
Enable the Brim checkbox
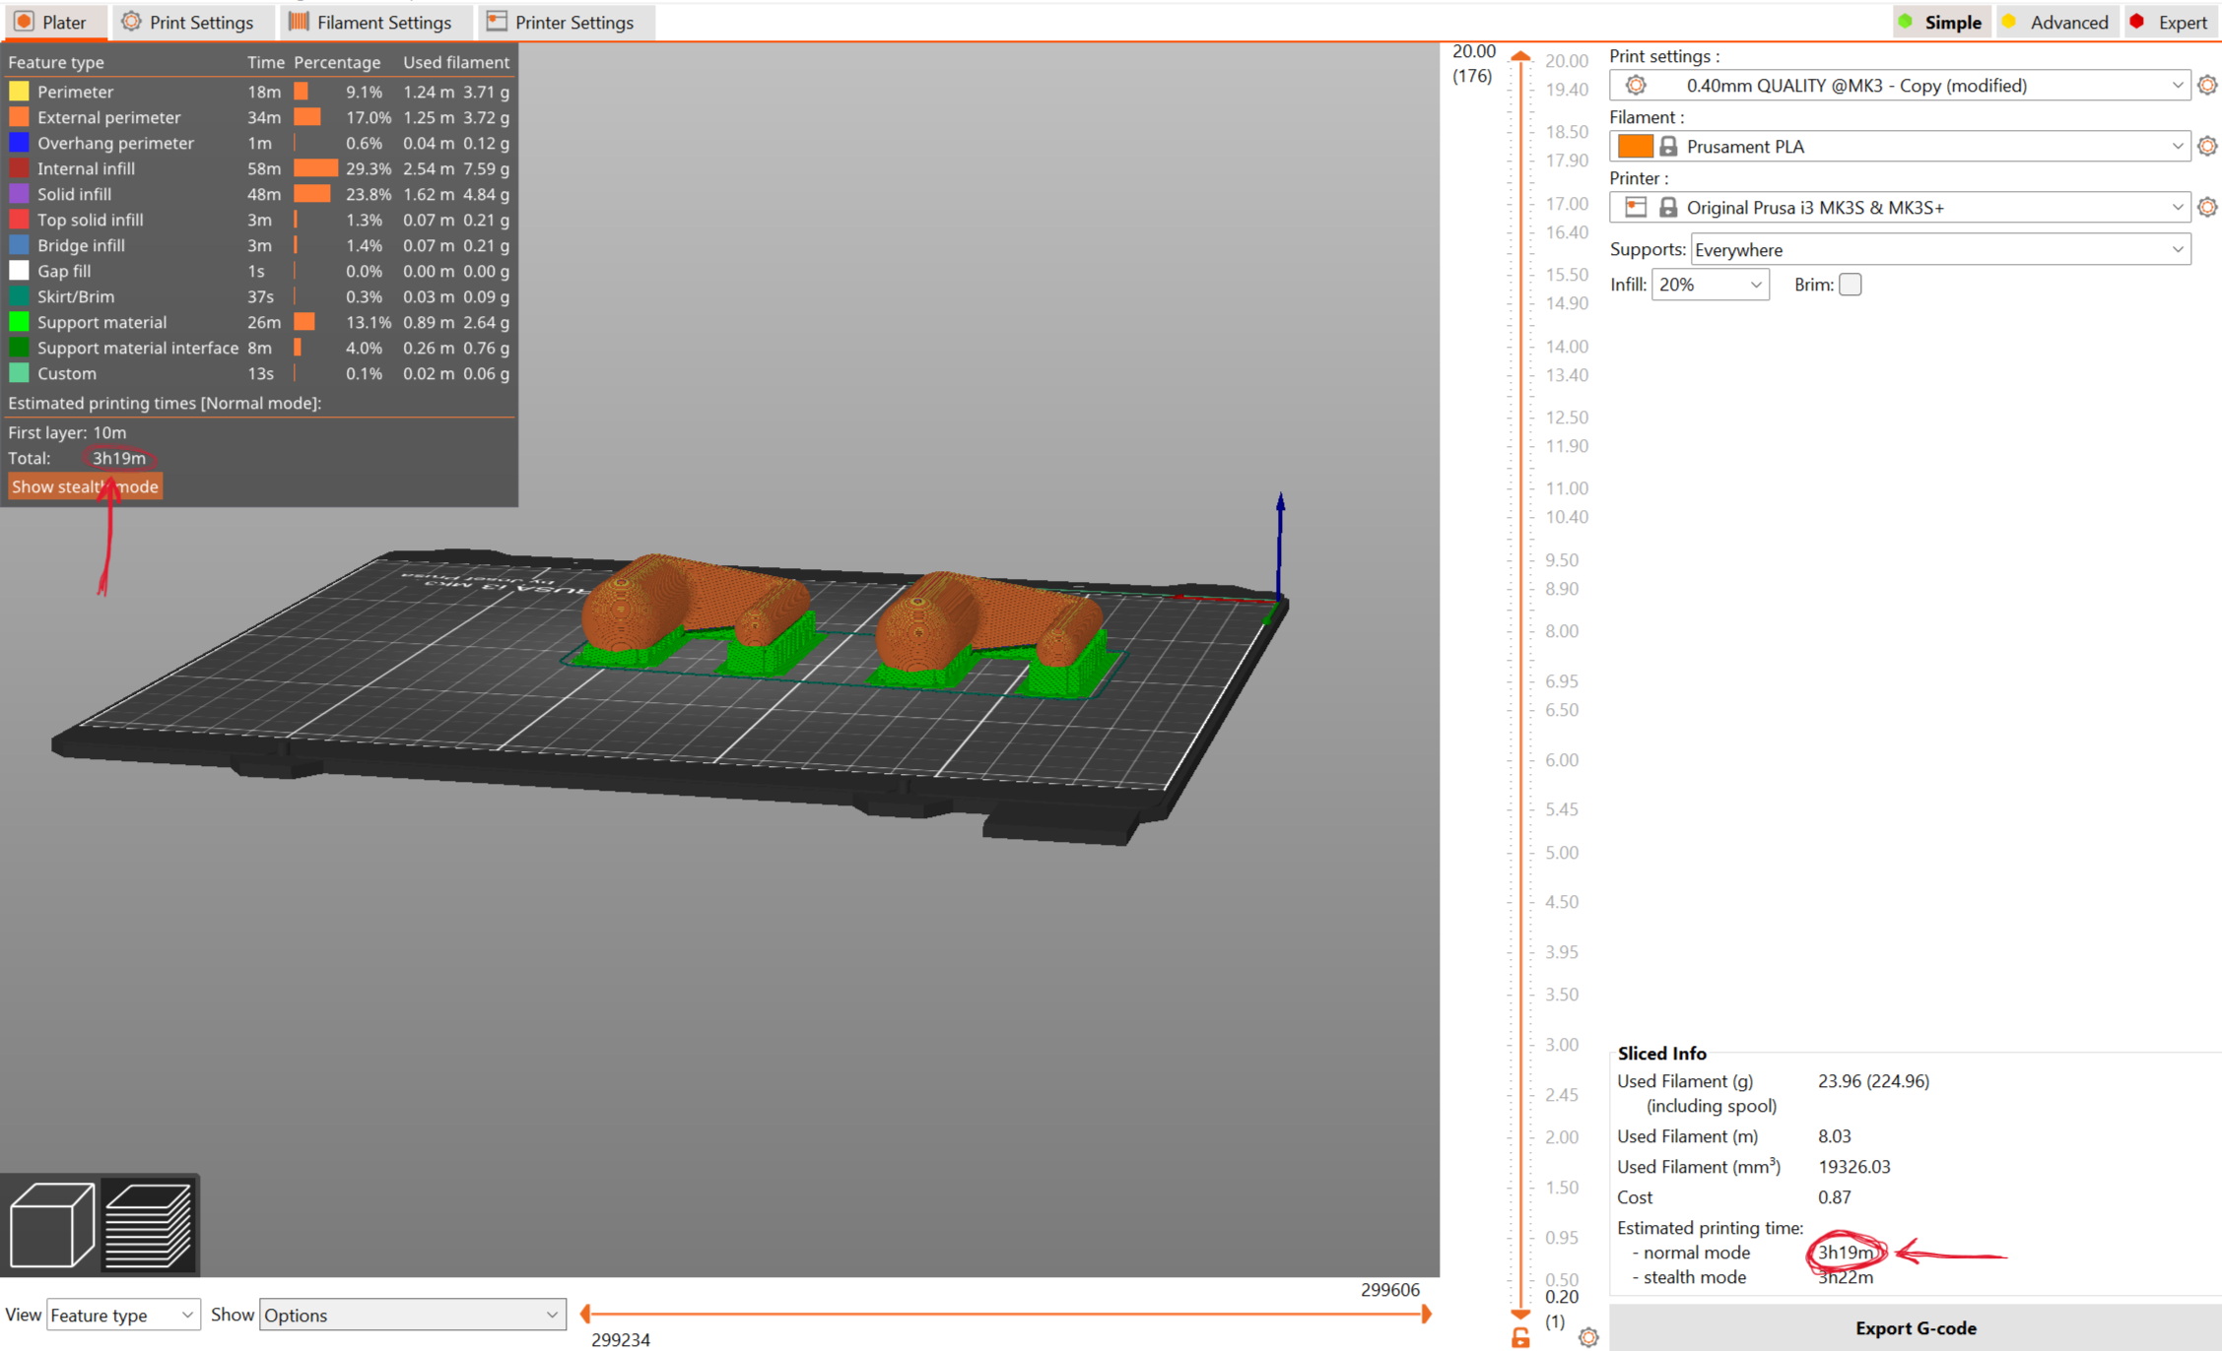tap(1850, 285)
